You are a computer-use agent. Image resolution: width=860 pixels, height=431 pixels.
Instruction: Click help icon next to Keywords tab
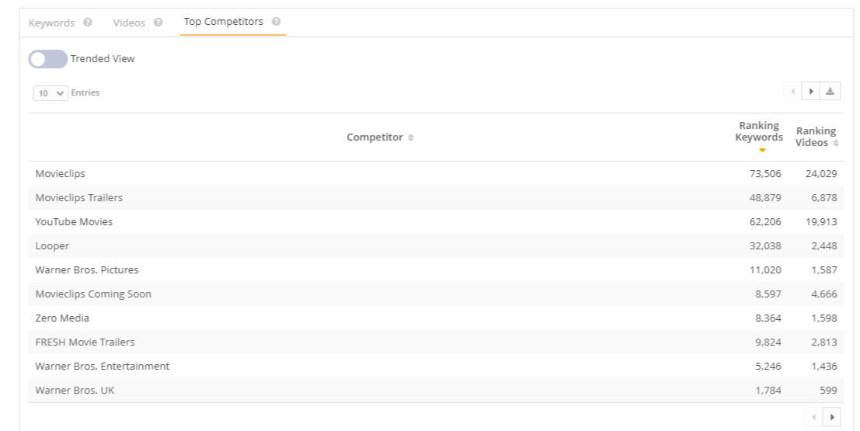tap(88, 23)
